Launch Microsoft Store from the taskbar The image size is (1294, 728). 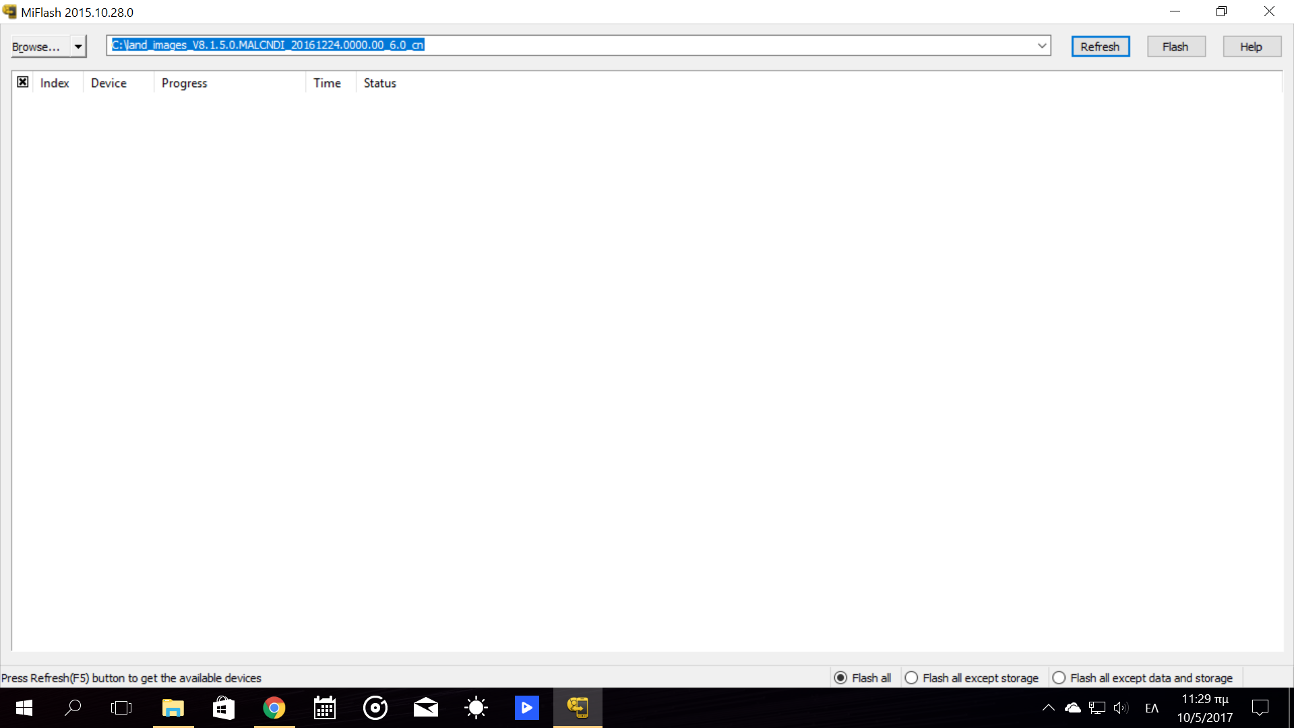pos(224,708)
